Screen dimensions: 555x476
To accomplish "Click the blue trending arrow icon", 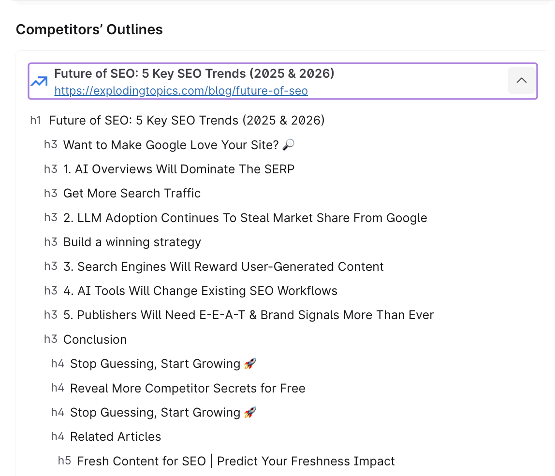I will pyautogui.click(x=39, y=82).
